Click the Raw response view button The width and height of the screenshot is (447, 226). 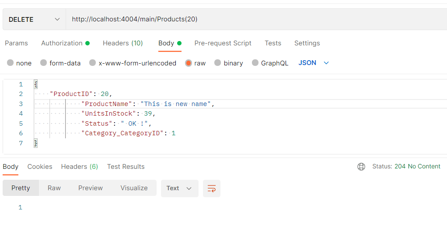54,188
